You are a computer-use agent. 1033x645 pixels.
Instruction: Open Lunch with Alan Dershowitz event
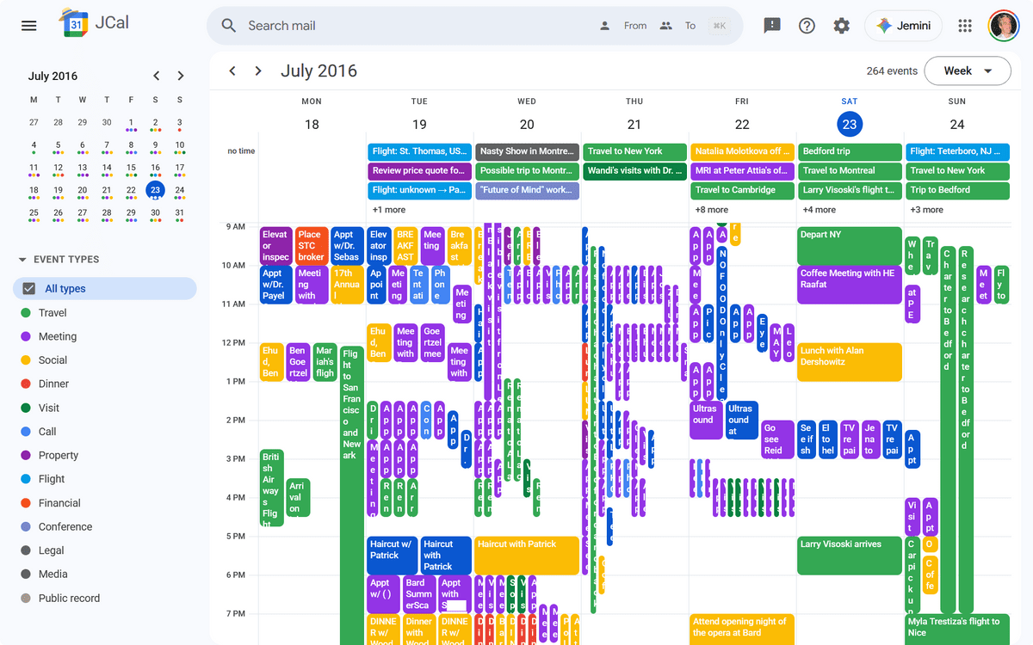tap(849, 361)
